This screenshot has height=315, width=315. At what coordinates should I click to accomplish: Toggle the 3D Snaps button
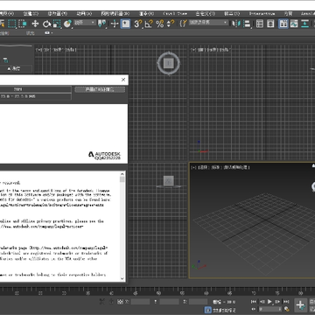(x=138, y=24)
